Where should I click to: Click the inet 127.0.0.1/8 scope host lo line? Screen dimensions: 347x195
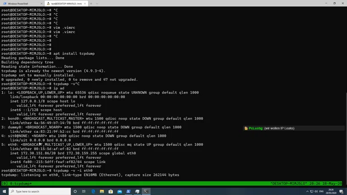(42, 101)
